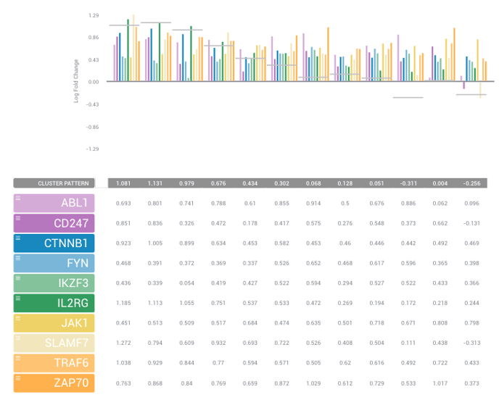Click ZAP70 value 1.017
Image resolution: width=499 pixels, height=400 pixels.
click(440, 383)
